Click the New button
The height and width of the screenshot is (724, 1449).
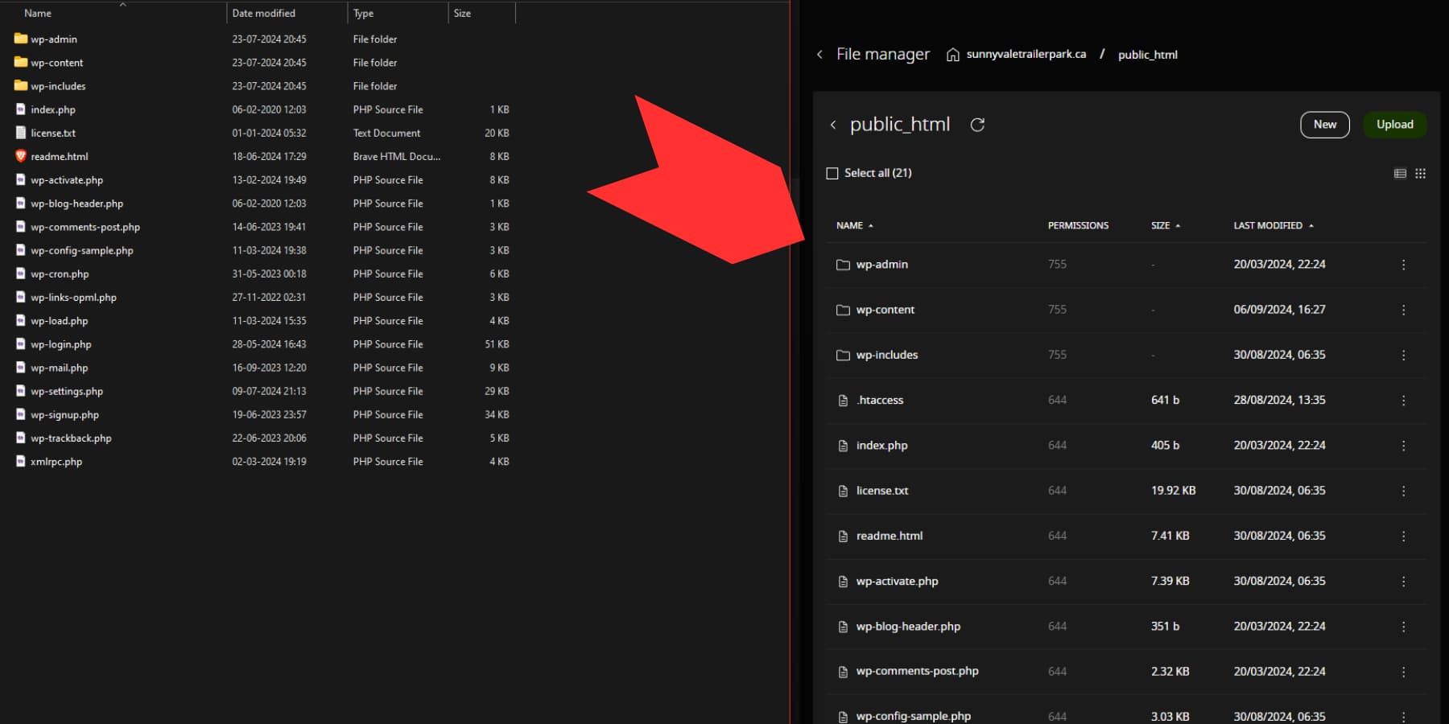pyautogui.click(x=1325, y=125)
